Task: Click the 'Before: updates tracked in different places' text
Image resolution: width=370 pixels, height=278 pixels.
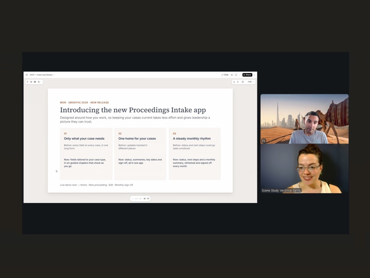Action: click(x=133, y=147)
